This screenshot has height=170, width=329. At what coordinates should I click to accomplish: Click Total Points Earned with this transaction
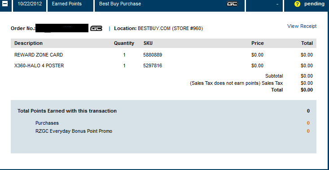(x=67, y=111)
